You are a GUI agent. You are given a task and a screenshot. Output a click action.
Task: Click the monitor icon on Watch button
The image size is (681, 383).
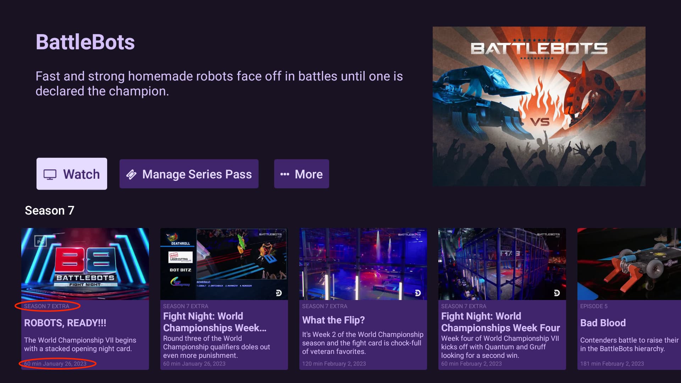[50, 174]
